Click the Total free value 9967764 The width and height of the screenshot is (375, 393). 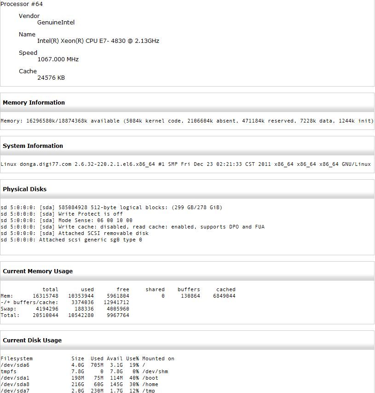(118, 315)
